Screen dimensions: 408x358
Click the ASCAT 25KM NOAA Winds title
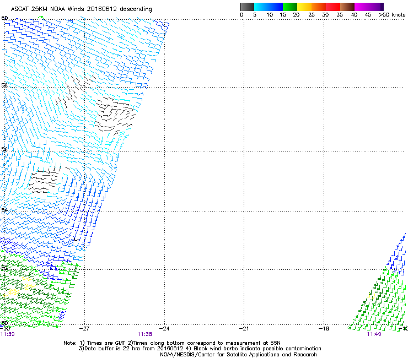click(x=81, y=9)
